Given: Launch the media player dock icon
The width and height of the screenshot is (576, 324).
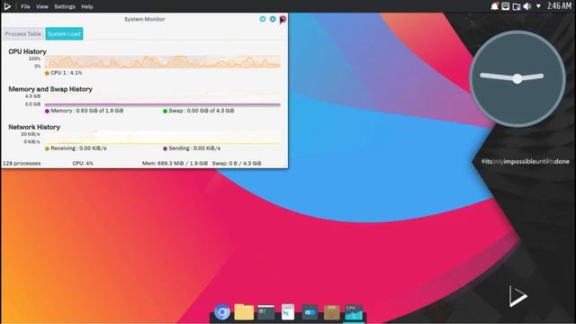Looking at the screenshot, I should 331,312.
